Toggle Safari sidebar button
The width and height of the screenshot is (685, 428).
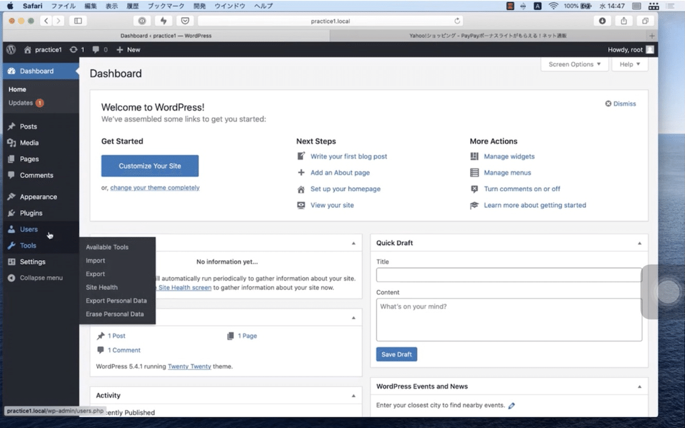coord(78,21)
